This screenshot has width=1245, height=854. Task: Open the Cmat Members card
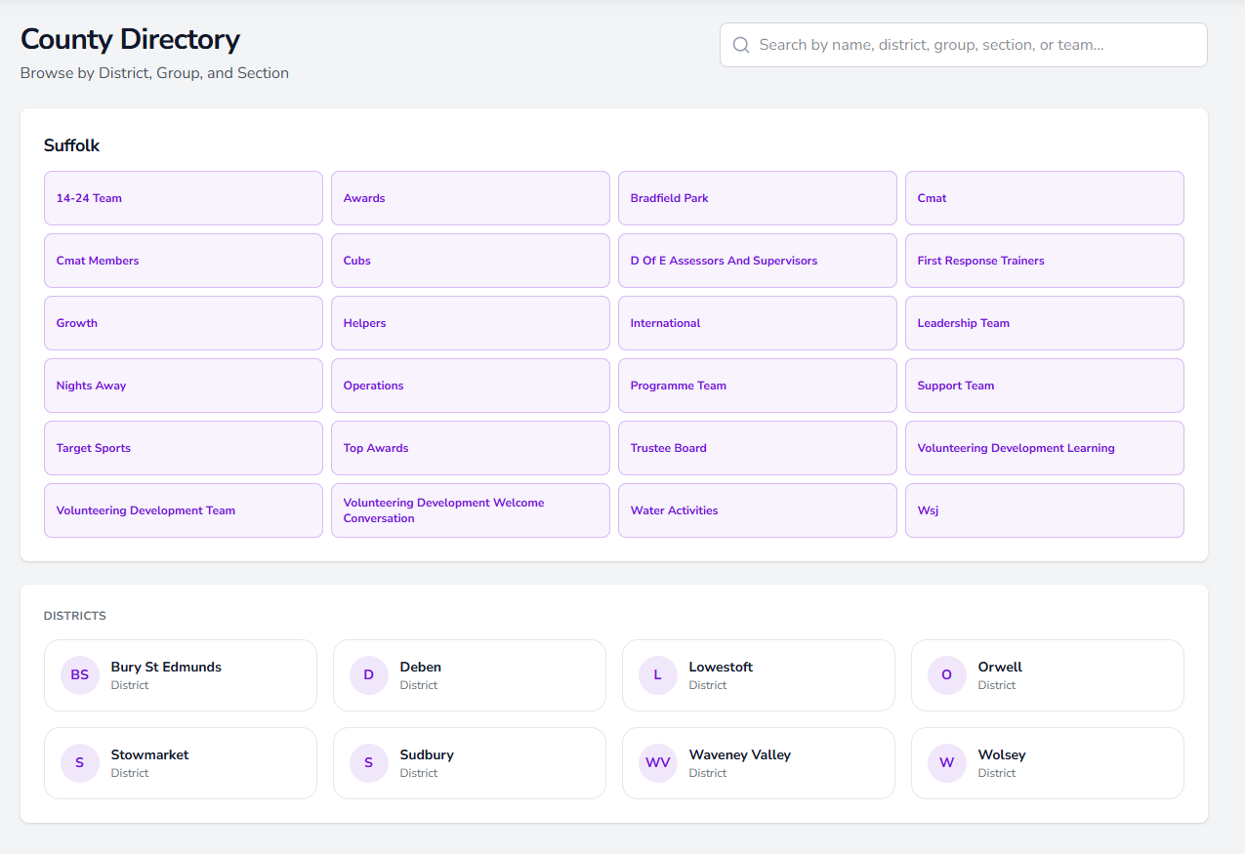point(184,261)
